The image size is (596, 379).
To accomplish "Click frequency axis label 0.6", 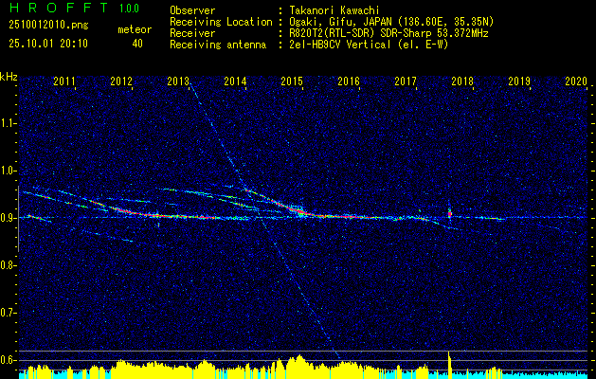I will pos(8,360).
